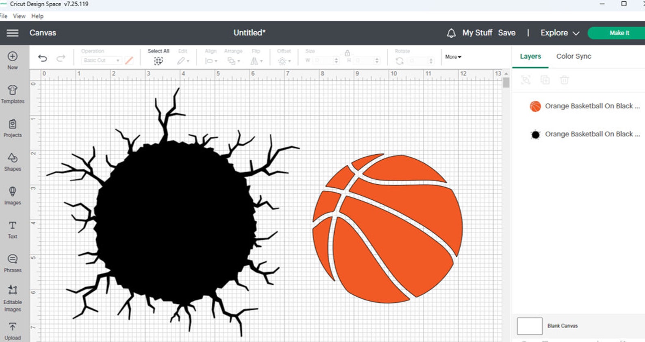Open the Phrases panel
The width and height of the screenshot is (645, 342).
tap(13, 263)
